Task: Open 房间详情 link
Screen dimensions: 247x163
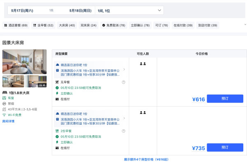Action: point(8,121)
